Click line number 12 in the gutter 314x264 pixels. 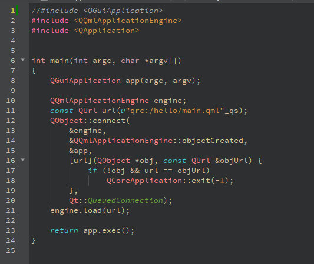pyautogui.click(x=11, y=121)
